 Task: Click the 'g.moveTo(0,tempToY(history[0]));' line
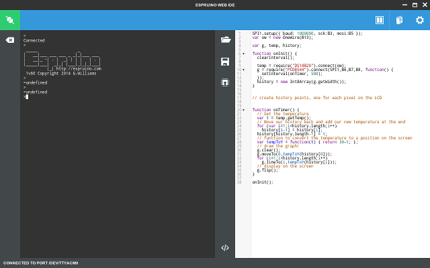click(x=294, y=154)
